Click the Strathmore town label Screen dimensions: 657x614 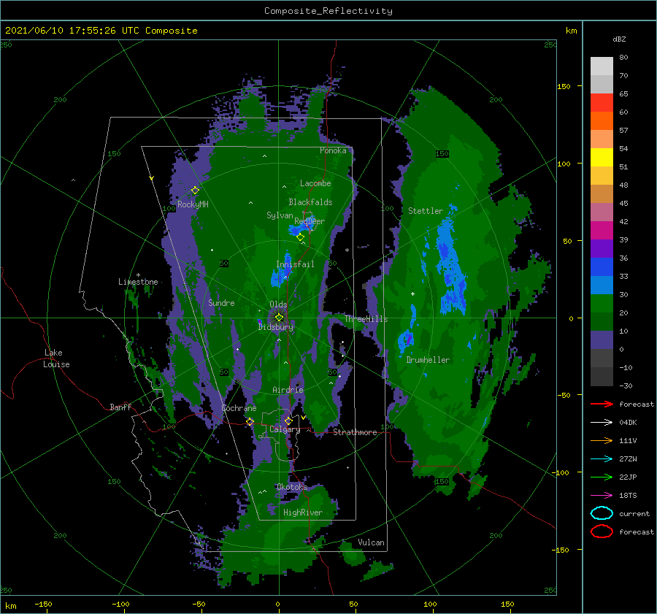(355, 432)
